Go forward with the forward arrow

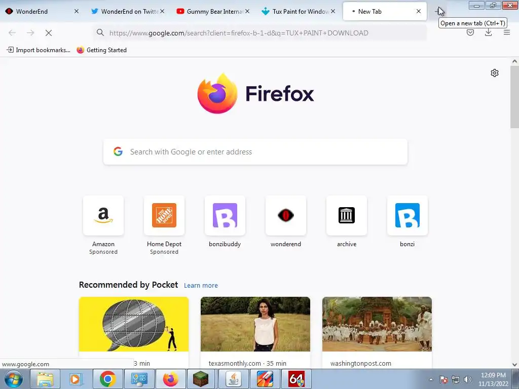tap(30, 33)
